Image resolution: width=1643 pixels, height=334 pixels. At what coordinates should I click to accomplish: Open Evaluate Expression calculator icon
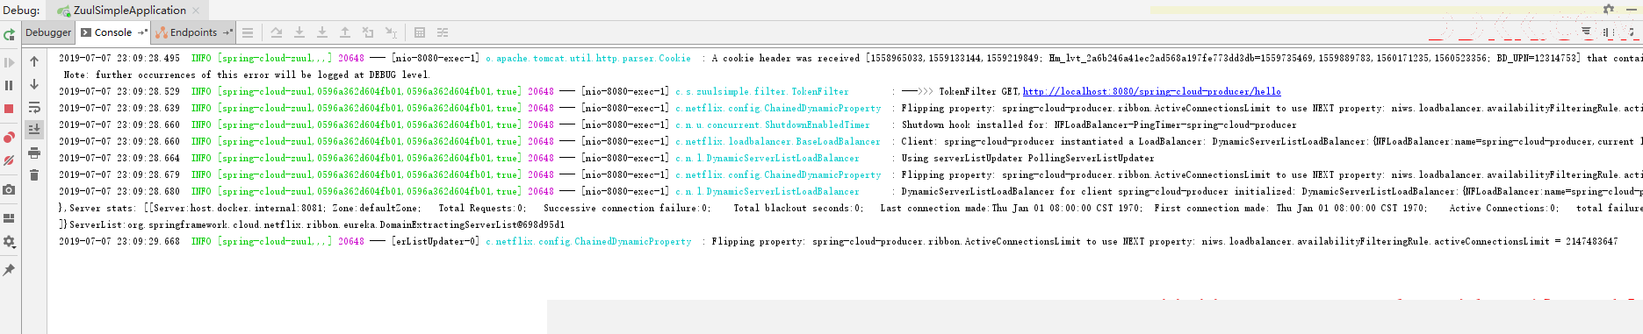(x=420, y=32)
